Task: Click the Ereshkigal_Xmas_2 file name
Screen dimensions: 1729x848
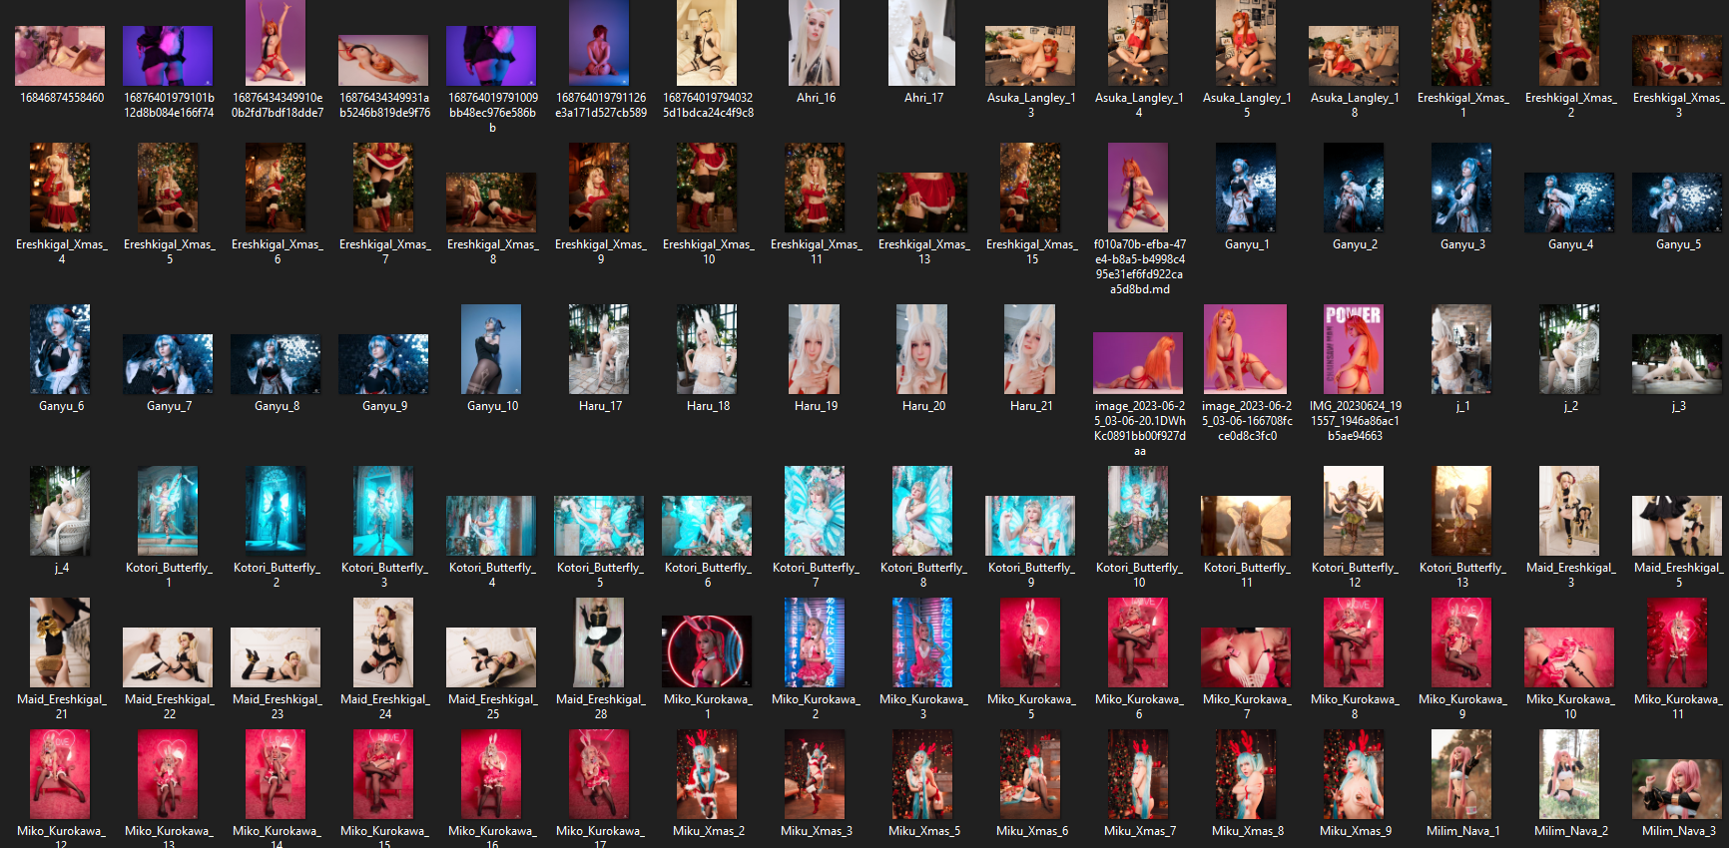Action: click(x=1570, y=105)
